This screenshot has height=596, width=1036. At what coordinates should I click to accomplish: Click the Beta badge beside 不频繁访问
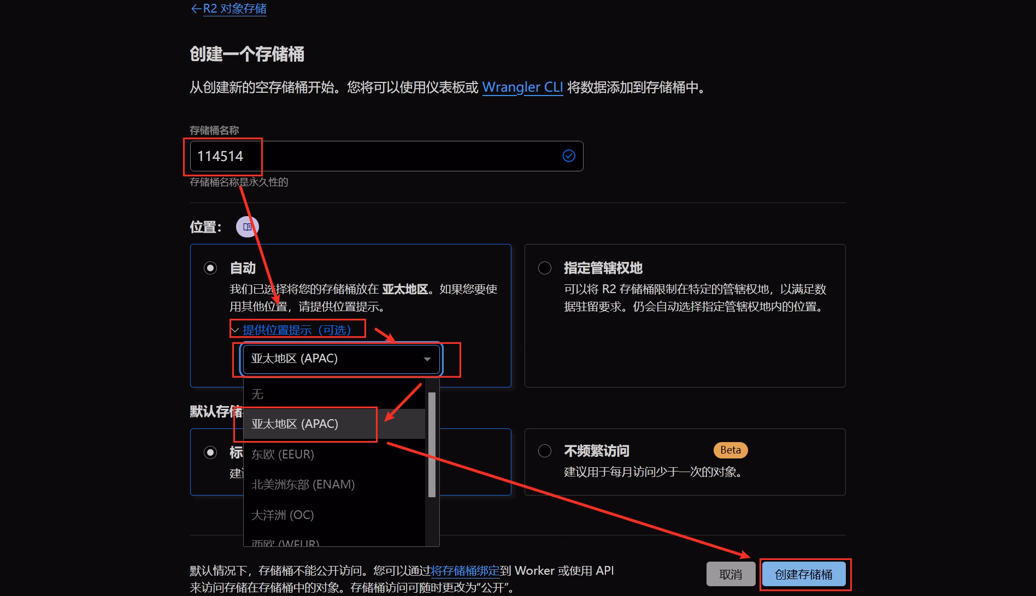click(x=730, y=450)
